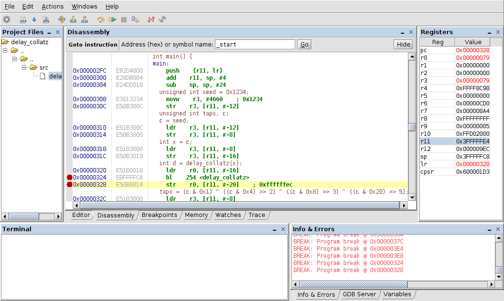The height and width of the screenshot is (301, 504).
Task: Click the Hide button
Action: (403, 45)
